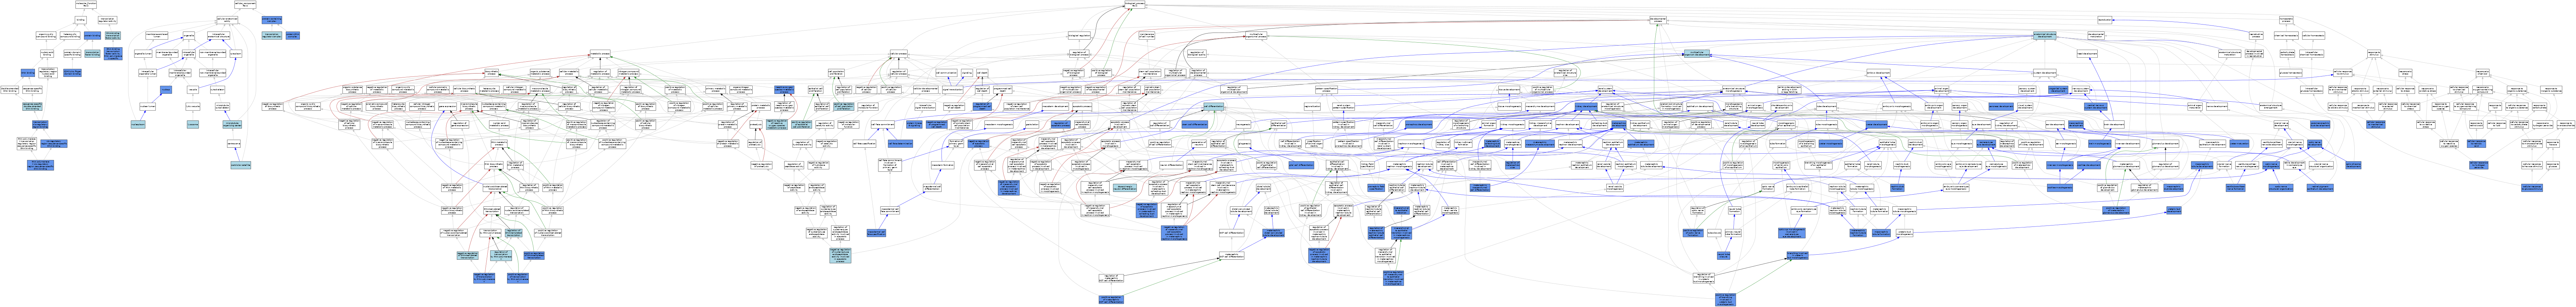The height and width of the screenshot is (307, 2576).
Task: Select the molecular_function root node
Action: pos(86,5)
